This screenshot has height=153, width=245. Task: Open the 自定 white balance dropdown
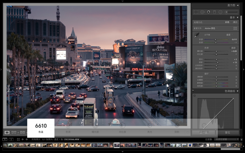tap(229, 35)
